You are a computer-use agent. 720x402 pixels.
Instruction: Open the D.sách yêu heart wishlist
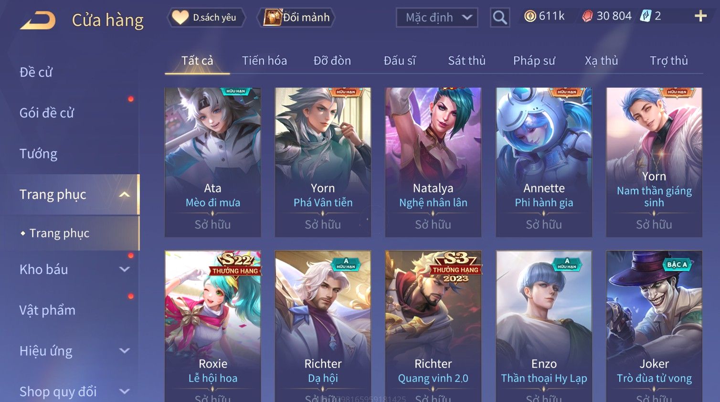pyautogui.click(x=206, y=18)
